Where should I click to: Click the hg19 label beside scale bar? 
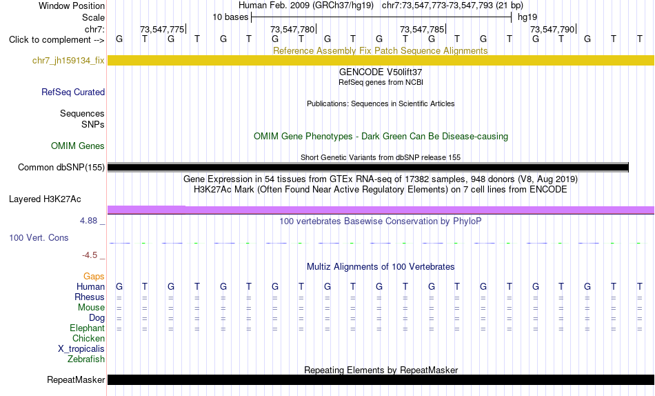tap(527, 17)
